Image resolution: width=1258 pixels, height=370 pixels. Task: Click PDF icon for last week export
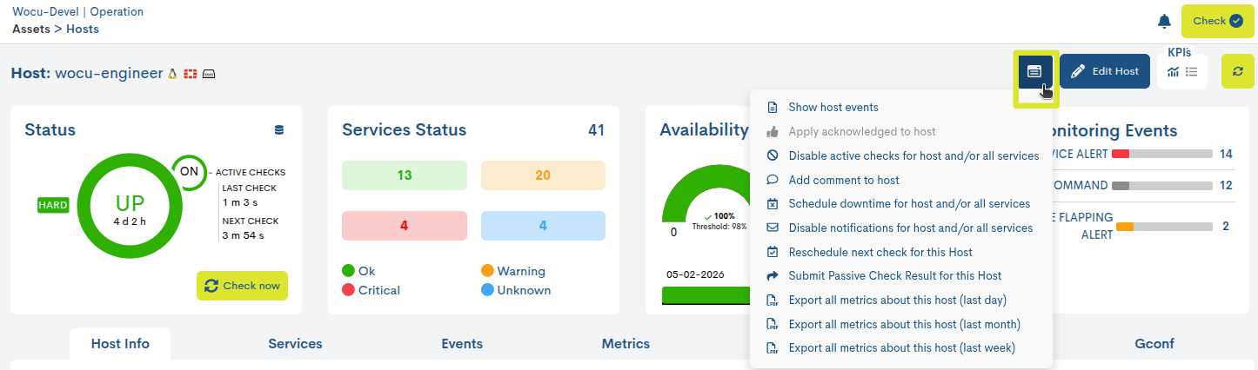coord(772,348)
